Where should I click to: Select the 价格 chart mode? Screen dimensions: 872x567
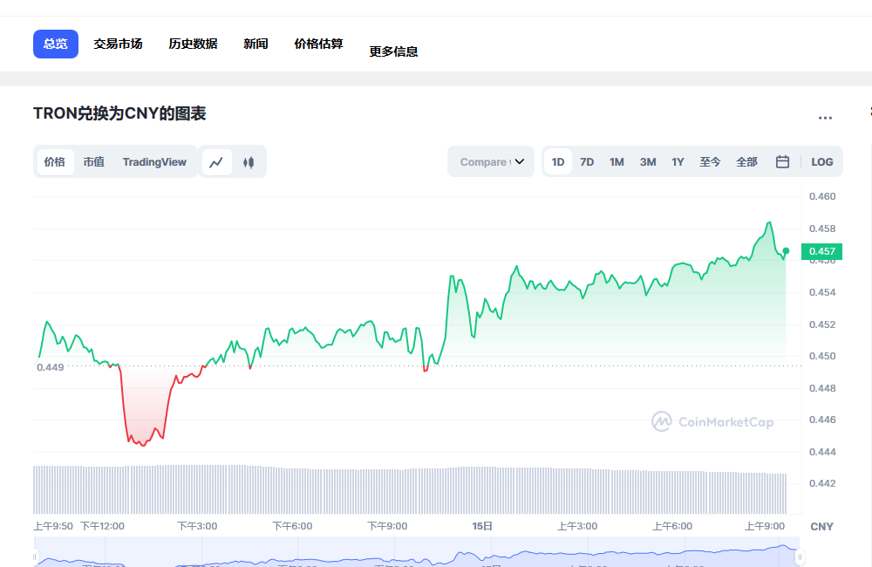coord(54,162)
